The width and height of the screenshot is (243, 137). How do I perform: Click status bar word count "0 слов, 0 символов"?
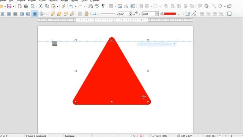coord(36,136)
